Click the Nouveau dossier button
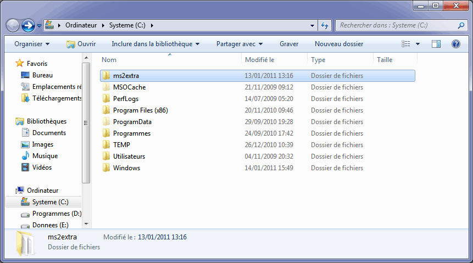473x263 pixels. pyautogui.click(x=339, y=44)
